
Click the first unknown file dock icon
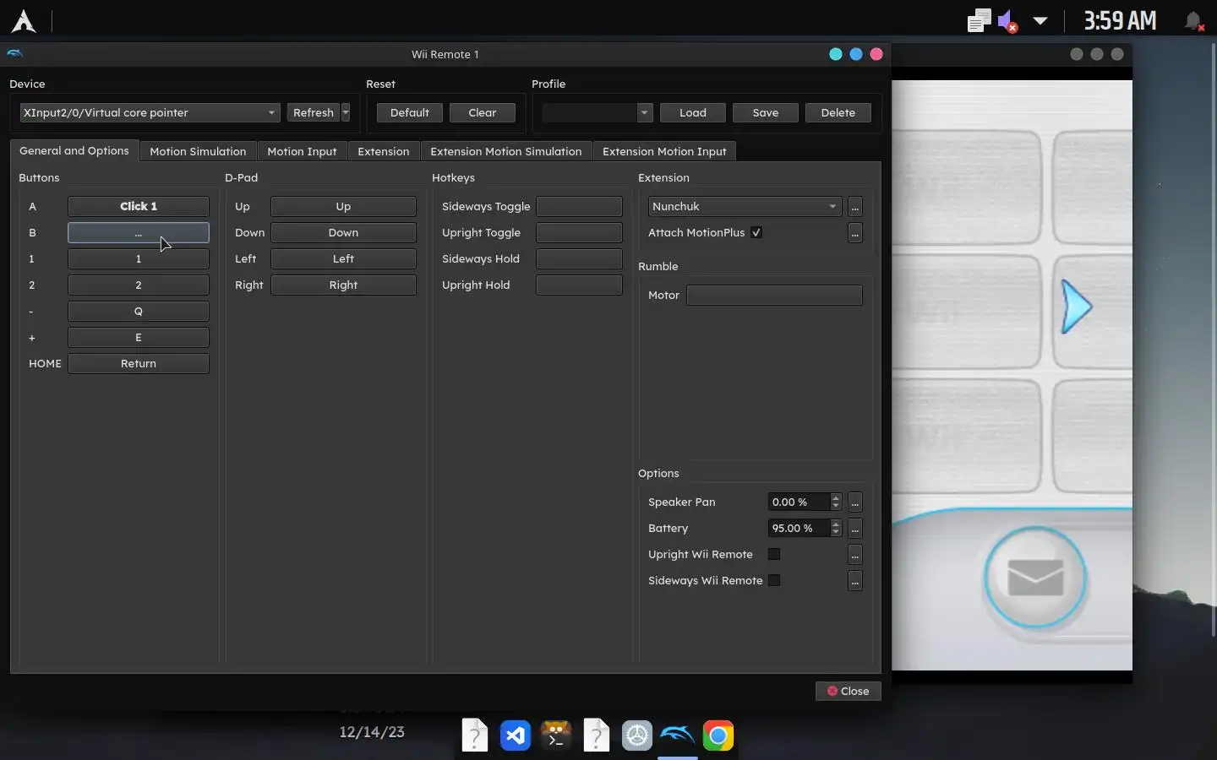[x=475, y=736]
